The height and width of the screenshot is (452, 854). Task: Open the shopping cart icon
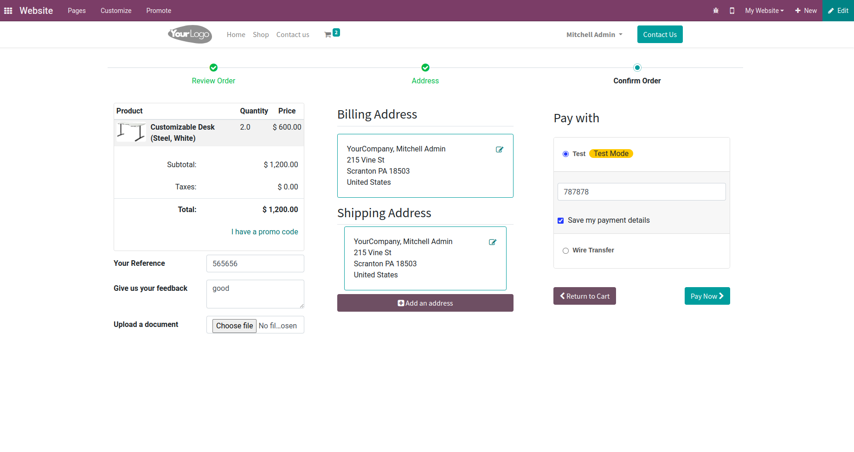[328, 35]
